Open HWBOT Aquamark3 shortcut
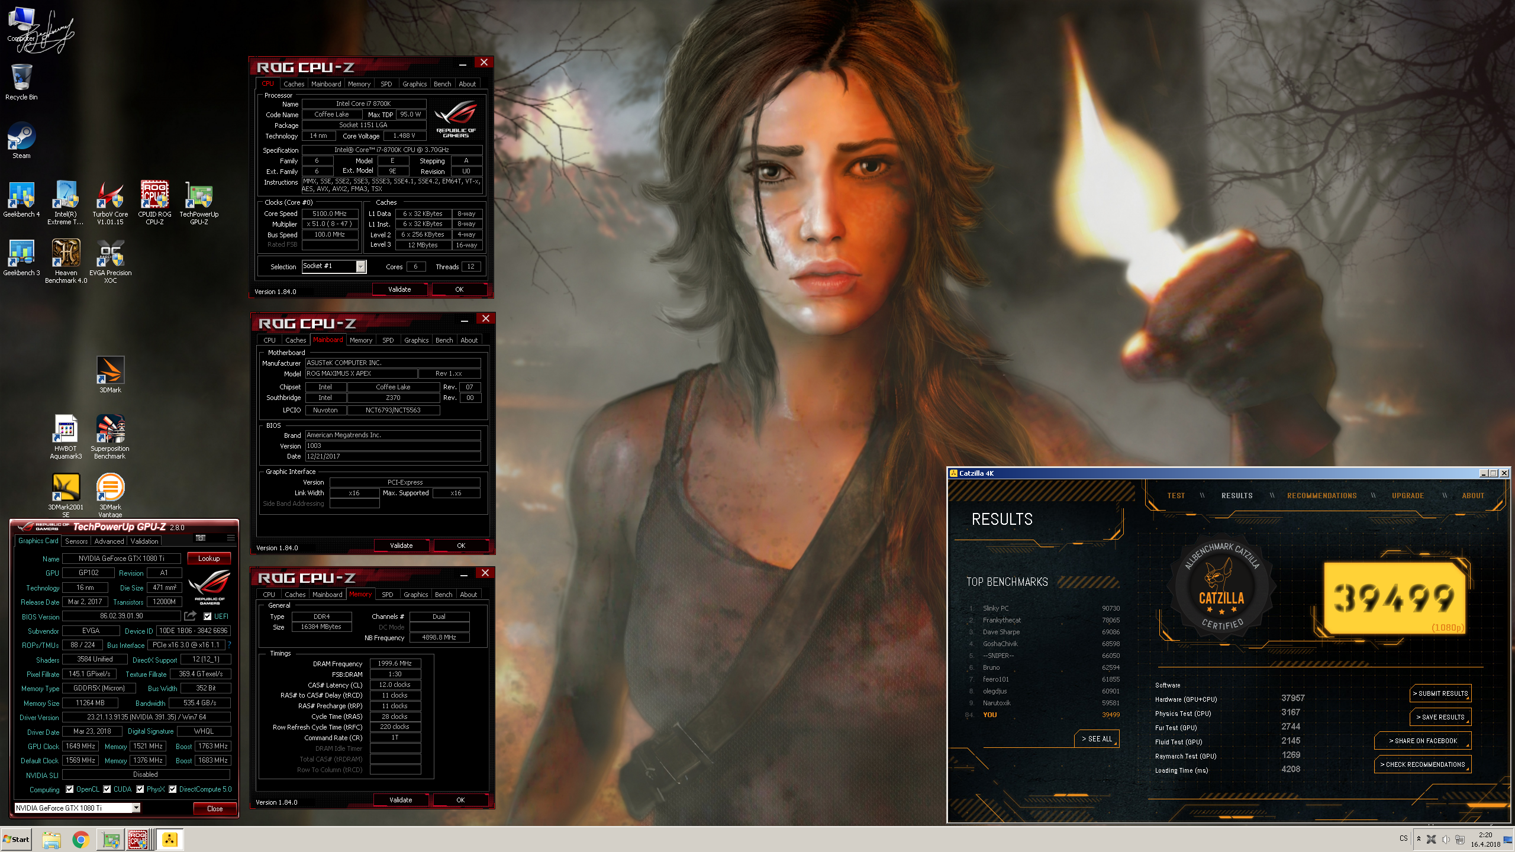1515x852 pixels. pos(66,437)
